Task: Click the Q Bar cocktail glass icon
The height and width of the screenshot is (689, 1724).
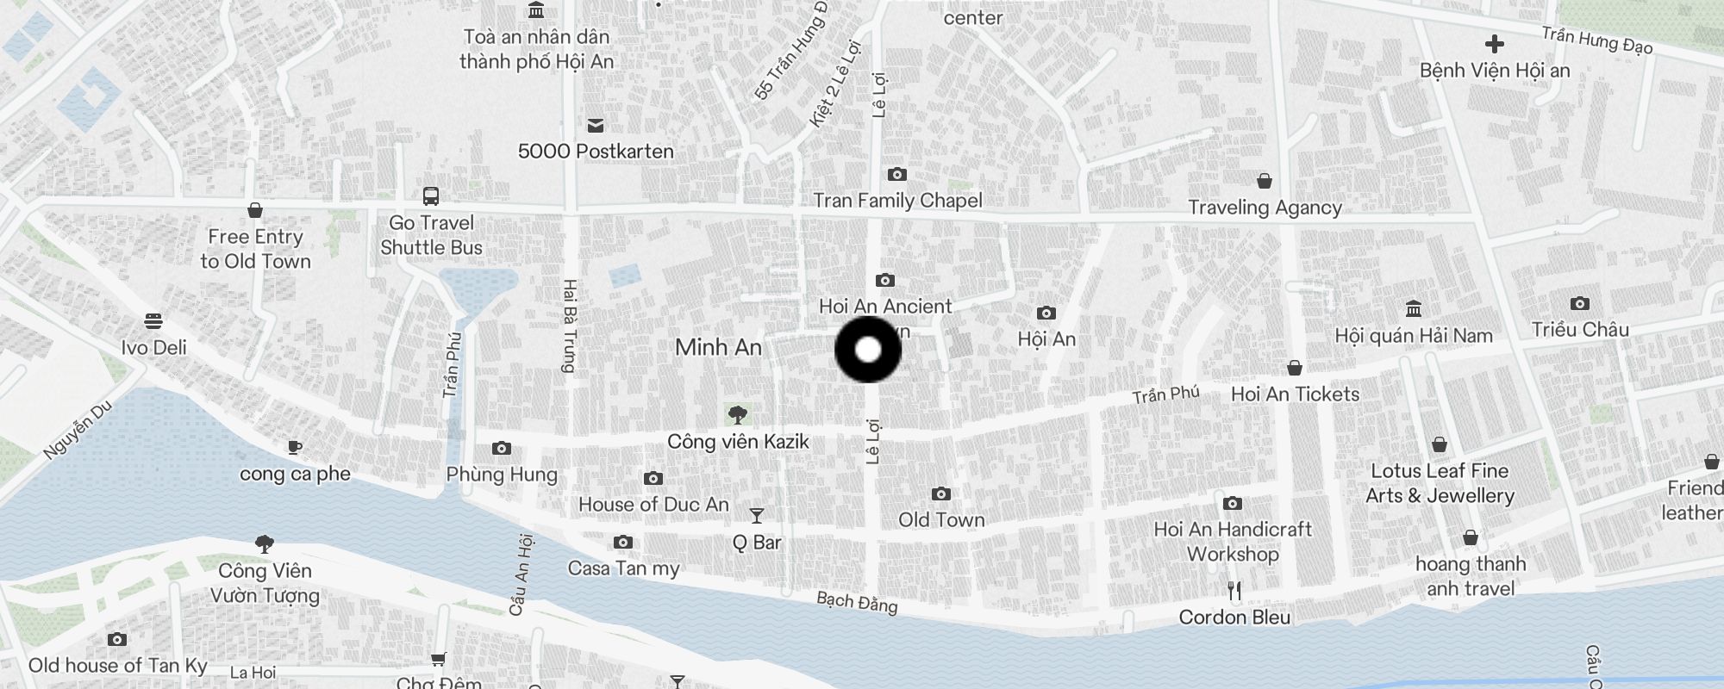Action: pos(757,516)
